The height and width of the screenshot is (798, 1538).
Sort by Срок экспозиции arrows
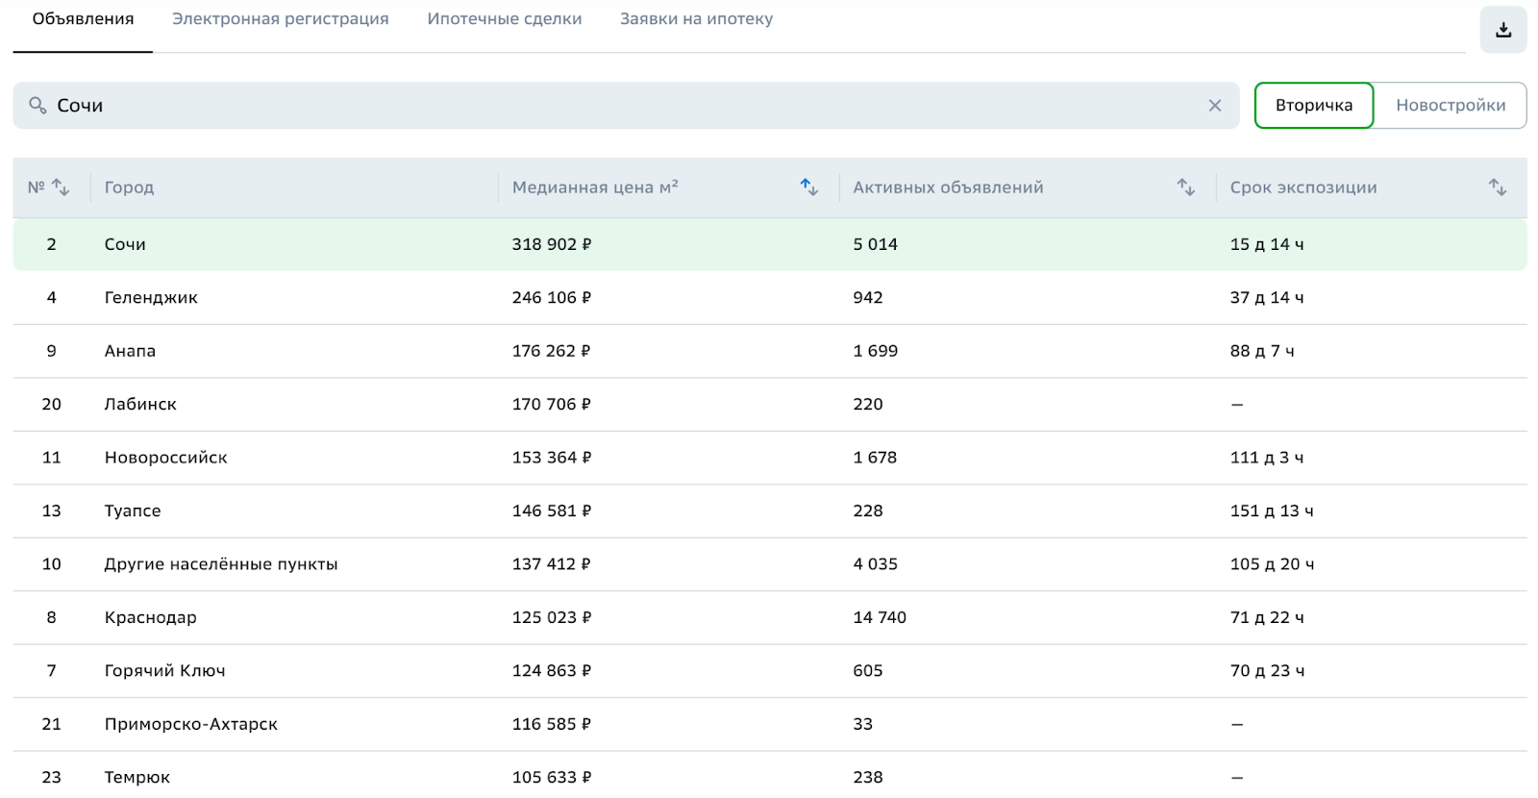pos(1498,187)
